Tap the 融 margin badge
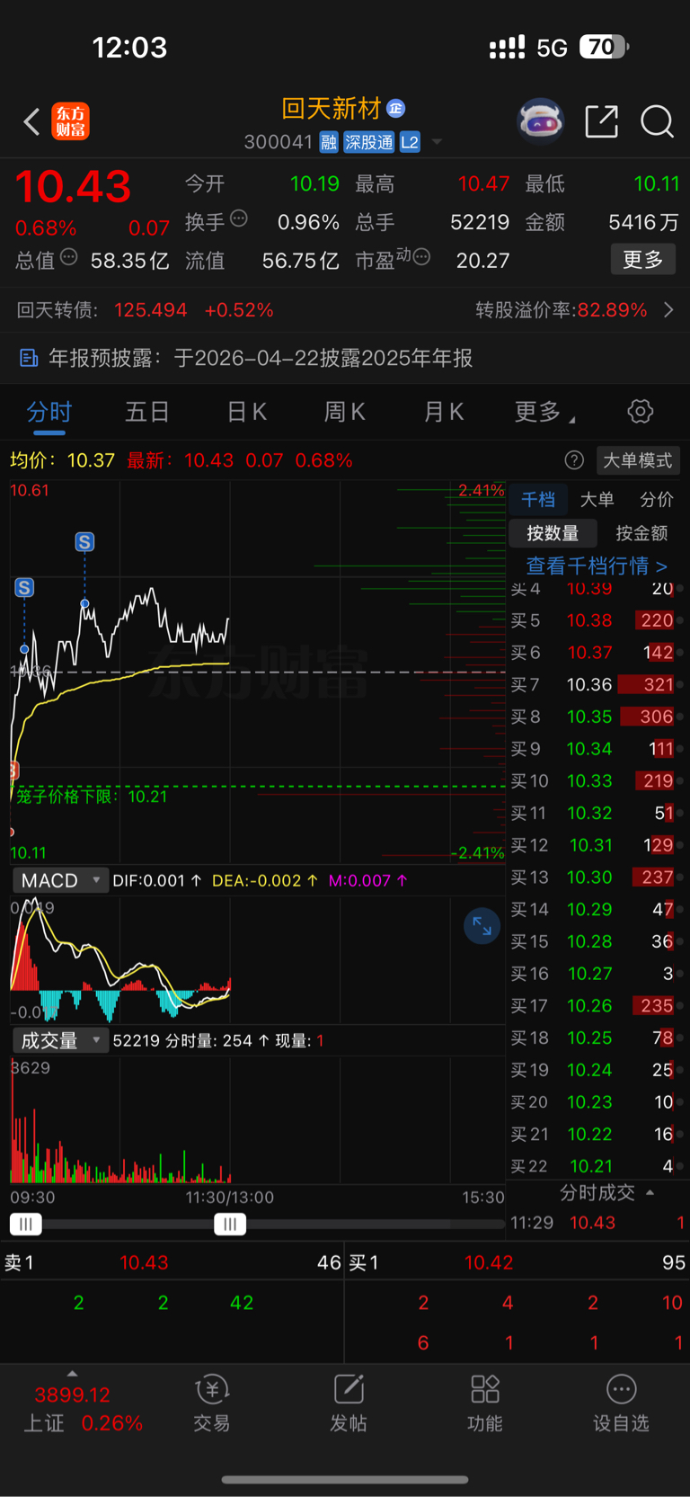This screenshot has height=1497, width=690. [x=329, y=142]
